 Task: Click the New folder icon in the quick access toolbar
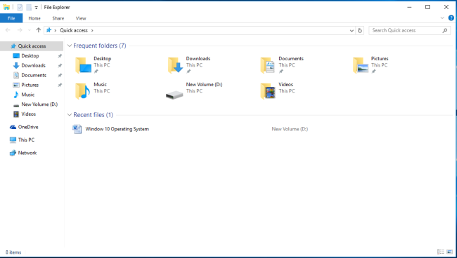29,7
